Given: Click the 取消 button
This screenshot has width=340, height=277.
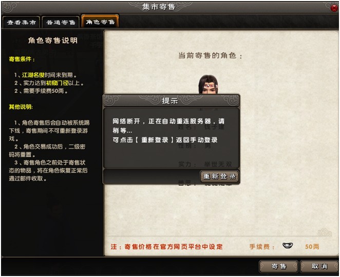Looking at the screenshot, I should [x=319, y=266].
